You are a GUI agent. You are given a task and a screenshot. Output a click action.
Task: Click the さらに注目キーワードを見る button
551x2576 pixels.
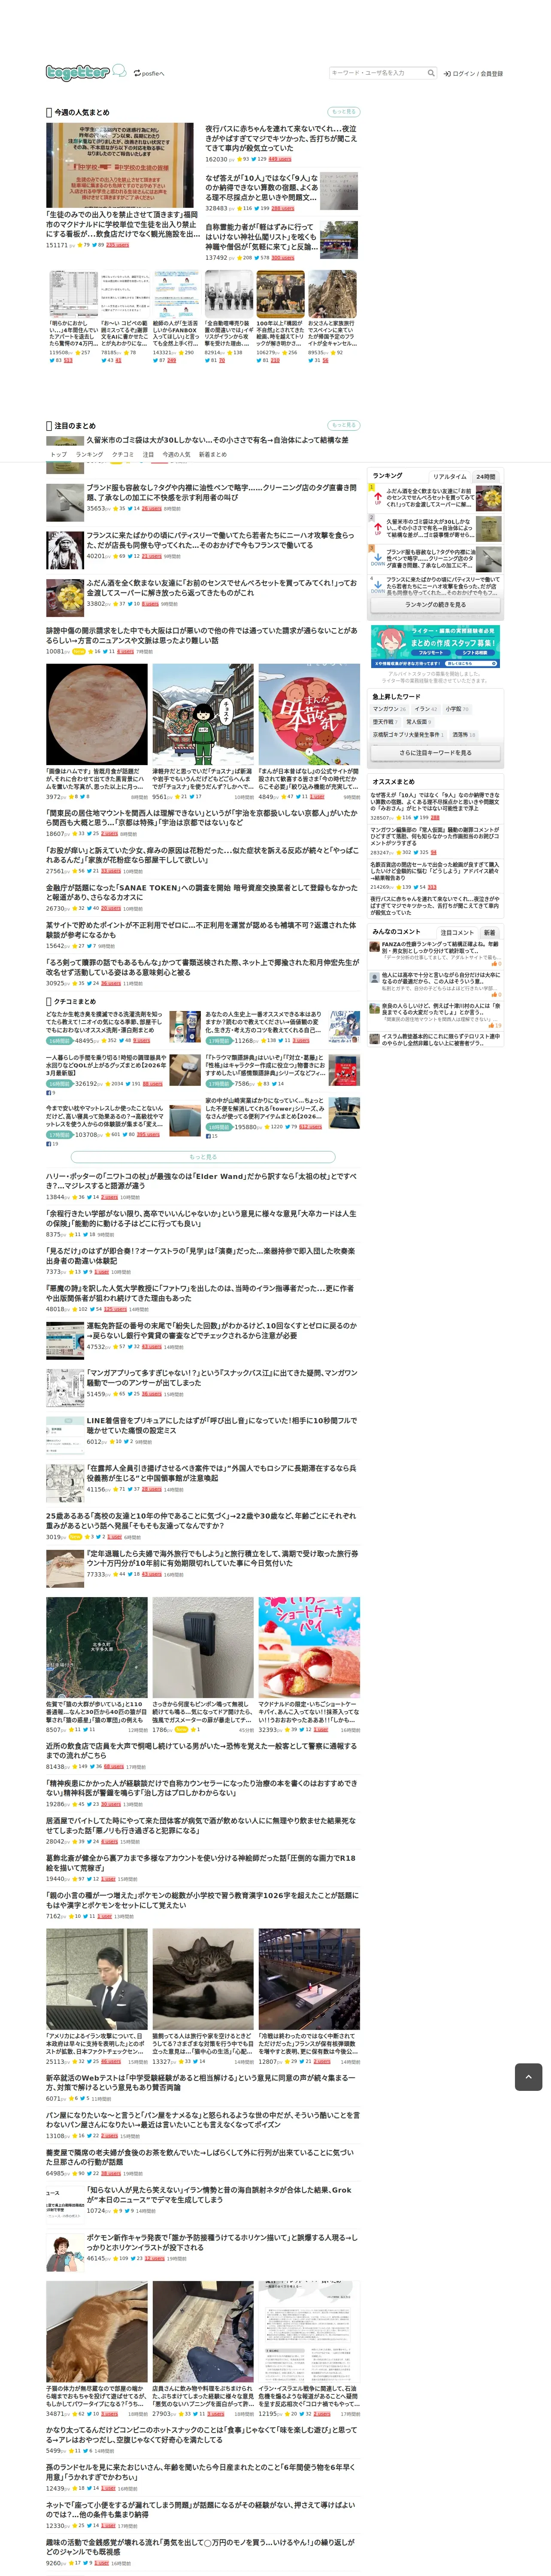coord(435,753)
